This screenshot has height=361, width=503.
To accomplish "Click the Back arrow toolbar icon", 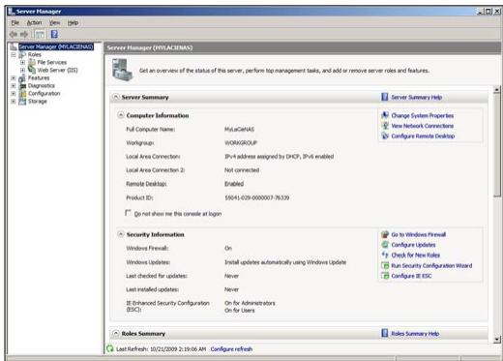I will [x=14, y=34].
